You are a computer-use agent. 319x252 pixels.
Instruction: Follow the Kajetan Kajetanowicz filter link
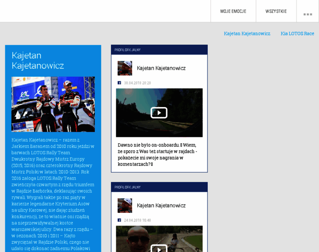point(247,34)
